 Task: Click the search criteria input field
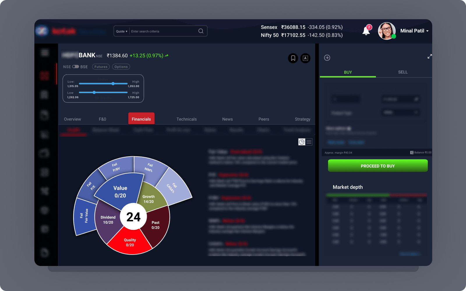(163, 31)
